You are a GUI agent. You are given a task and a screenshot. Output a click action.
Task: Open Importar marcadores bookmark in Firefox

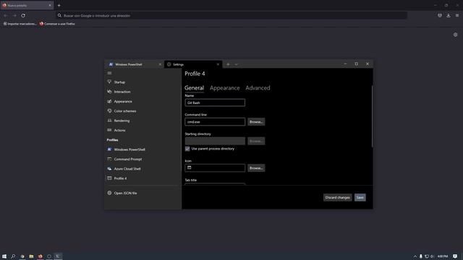coord(20,24)
